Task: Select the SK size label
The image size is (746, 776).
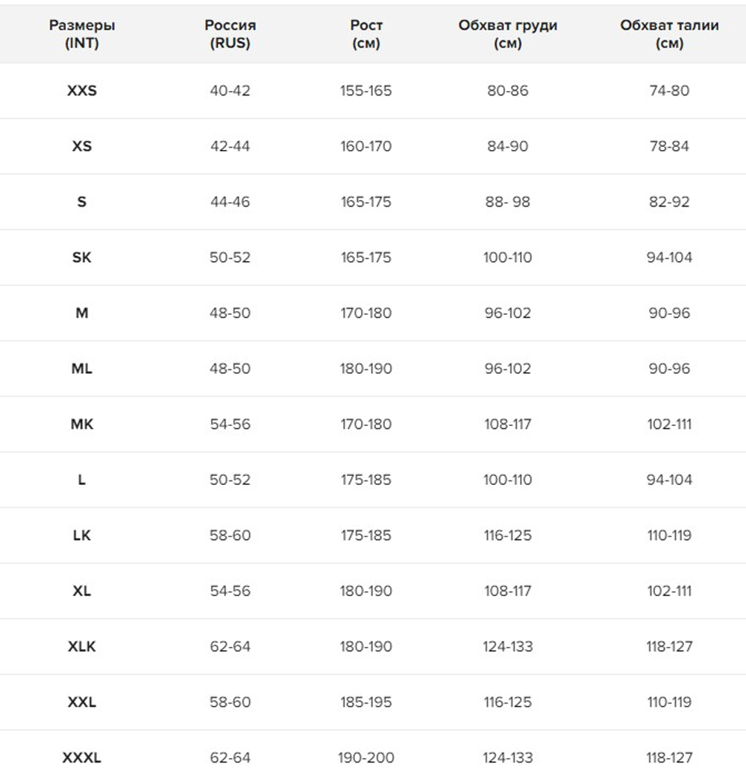Action: (82, 257)
